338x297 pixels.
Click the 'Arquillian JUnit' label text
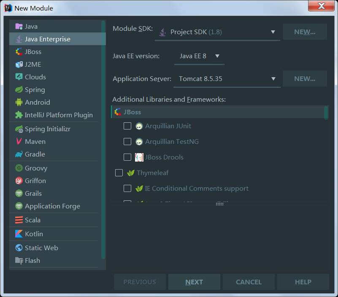click(x=168, y=126)
